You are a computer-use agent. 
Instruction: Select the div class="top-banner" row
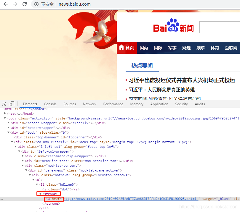click(58, 137)
